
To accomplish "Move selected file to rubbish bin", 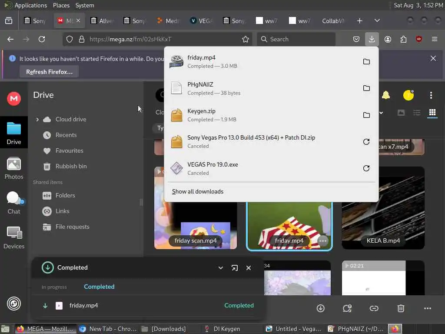I will click(401, 308).
